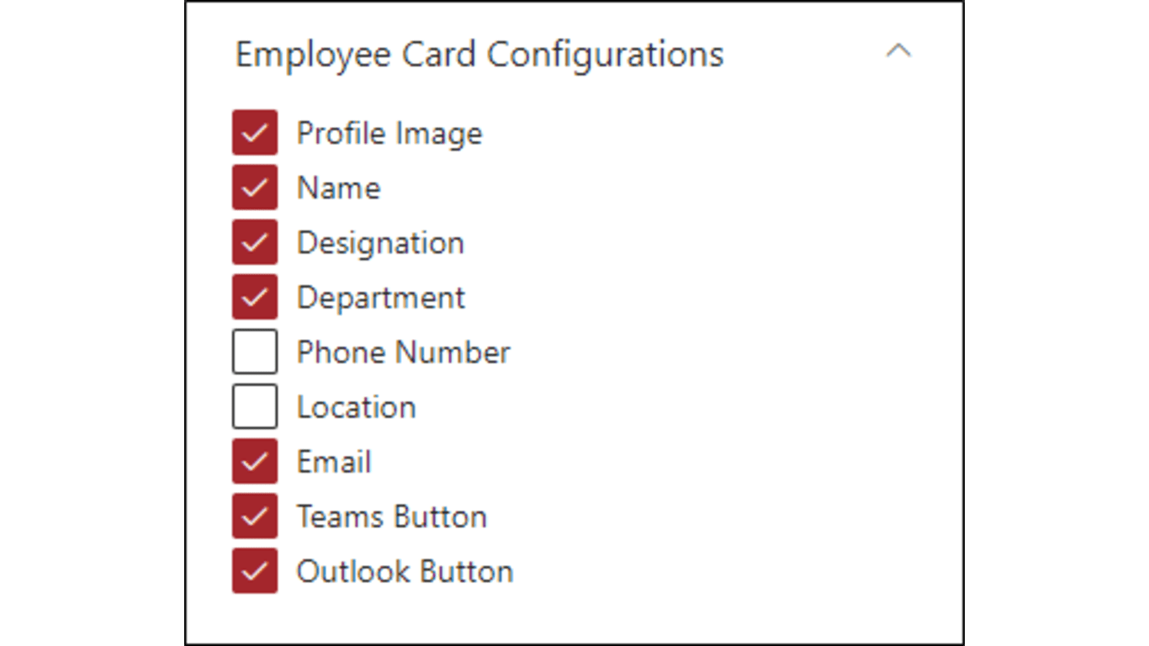Uncheck the Profile Image checkbox box
The width and height of the screenshot is (1149, 646).
(x=255, y=133)
